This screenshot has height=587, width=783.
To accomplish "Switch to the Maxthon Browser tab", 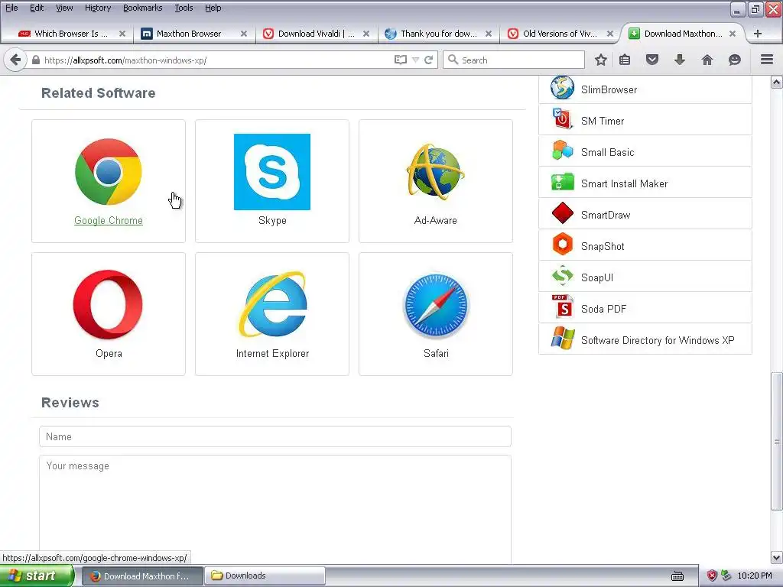I will click(x=188, y=34).
